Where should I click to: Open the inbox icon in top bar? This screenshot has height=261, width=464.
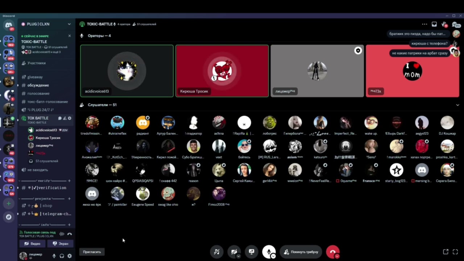[434, 24]
